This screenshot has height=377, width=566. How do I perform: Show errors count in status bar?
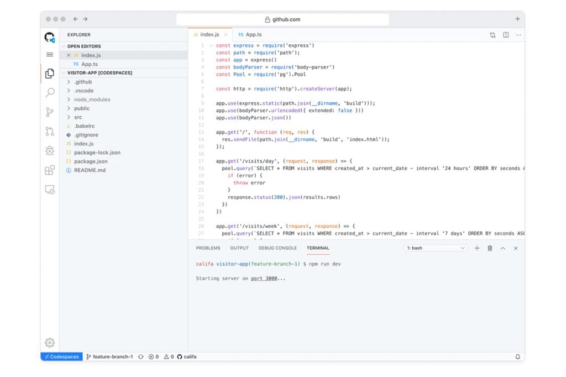(154, 357)
